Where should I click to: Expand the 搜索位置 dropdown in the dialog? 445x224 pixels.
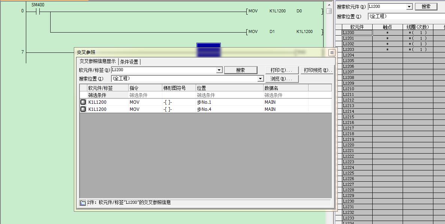click(261, 79)
